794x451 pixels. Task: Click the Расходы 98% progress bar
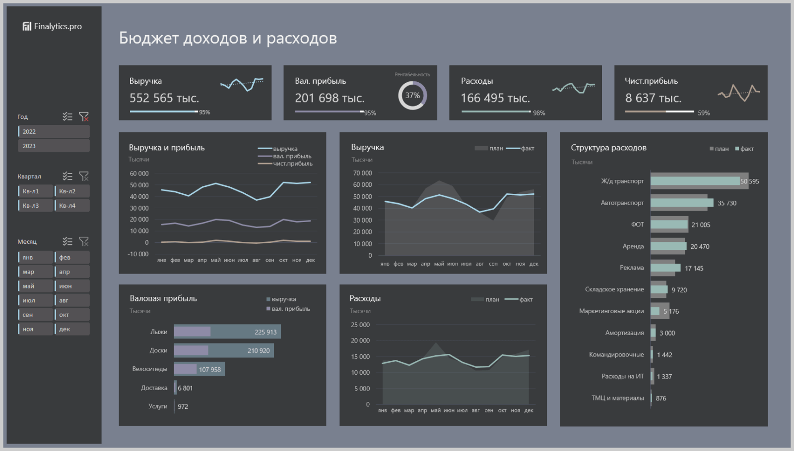click(x=496, y=112)
